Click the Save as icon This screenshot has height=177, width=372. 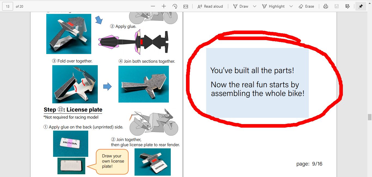pos(347,6)
